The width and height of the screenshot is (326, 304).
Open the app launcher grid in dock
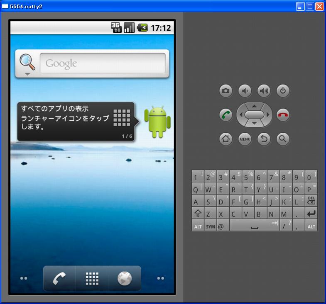pyautogui.click(x=92, y=279)
